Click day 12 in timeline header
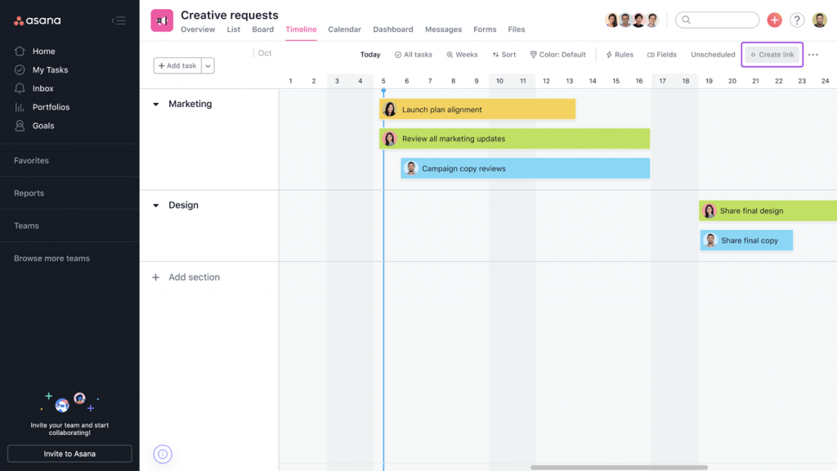 [546, 81]
